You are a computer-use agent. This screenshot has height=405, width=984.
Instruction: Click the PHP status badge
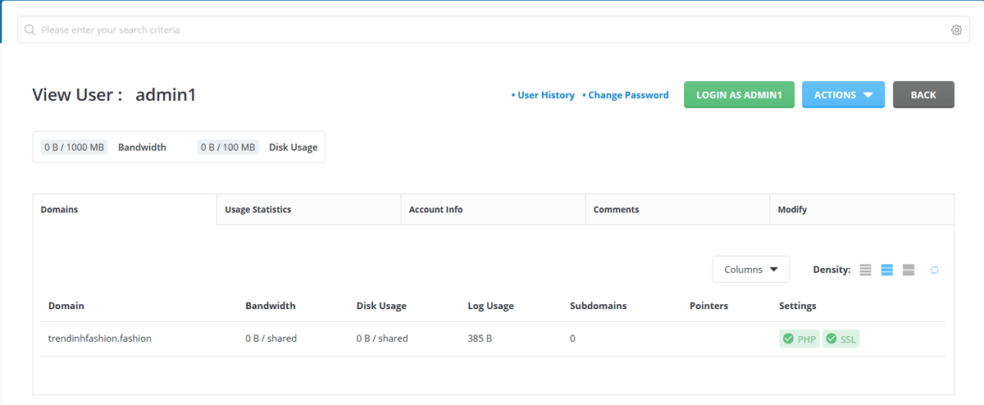pyautogui.click(x=799, y=339)
